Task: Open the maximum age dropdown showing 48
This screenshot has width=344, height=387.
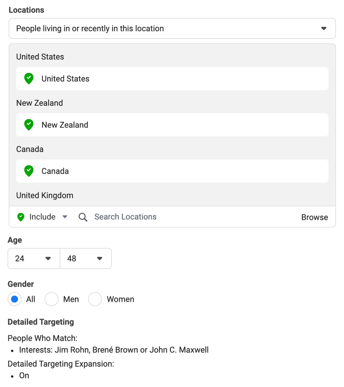Action: pos(85,258)
